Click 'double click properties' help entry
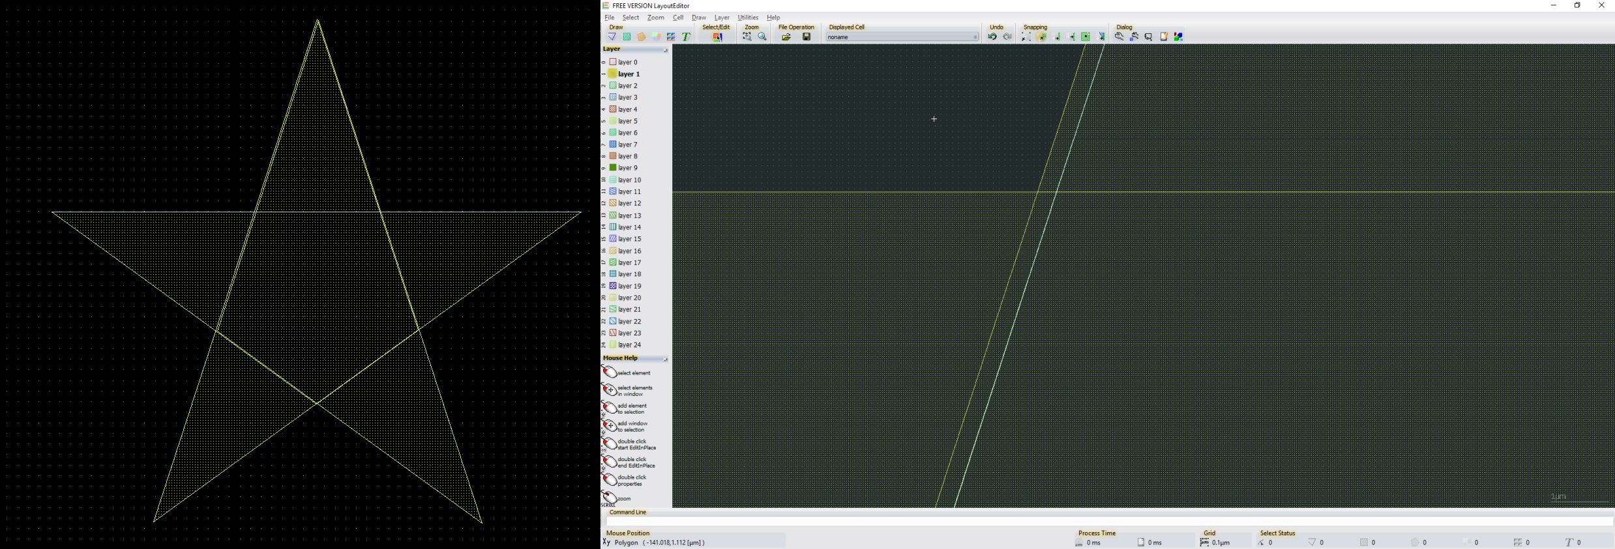 tap(625, 480)
